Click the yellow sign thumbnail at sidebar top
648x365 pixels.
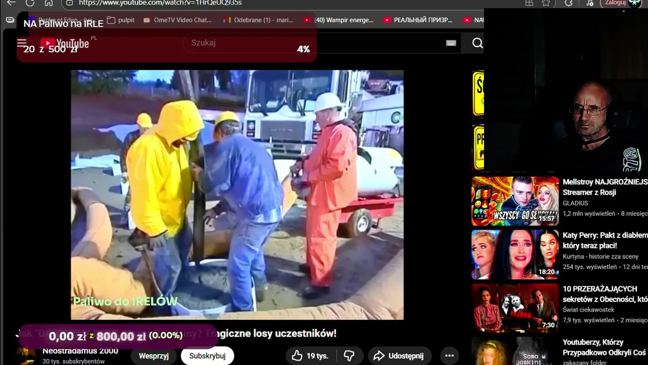478,94
